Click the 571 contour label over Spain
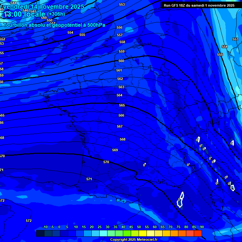 tap(89, 179)
